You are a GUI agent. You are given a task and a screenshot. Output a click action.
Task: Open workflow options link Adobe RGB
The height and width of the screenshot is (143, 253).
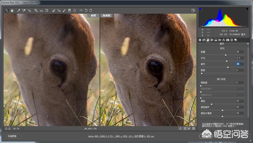coord(121,136)
